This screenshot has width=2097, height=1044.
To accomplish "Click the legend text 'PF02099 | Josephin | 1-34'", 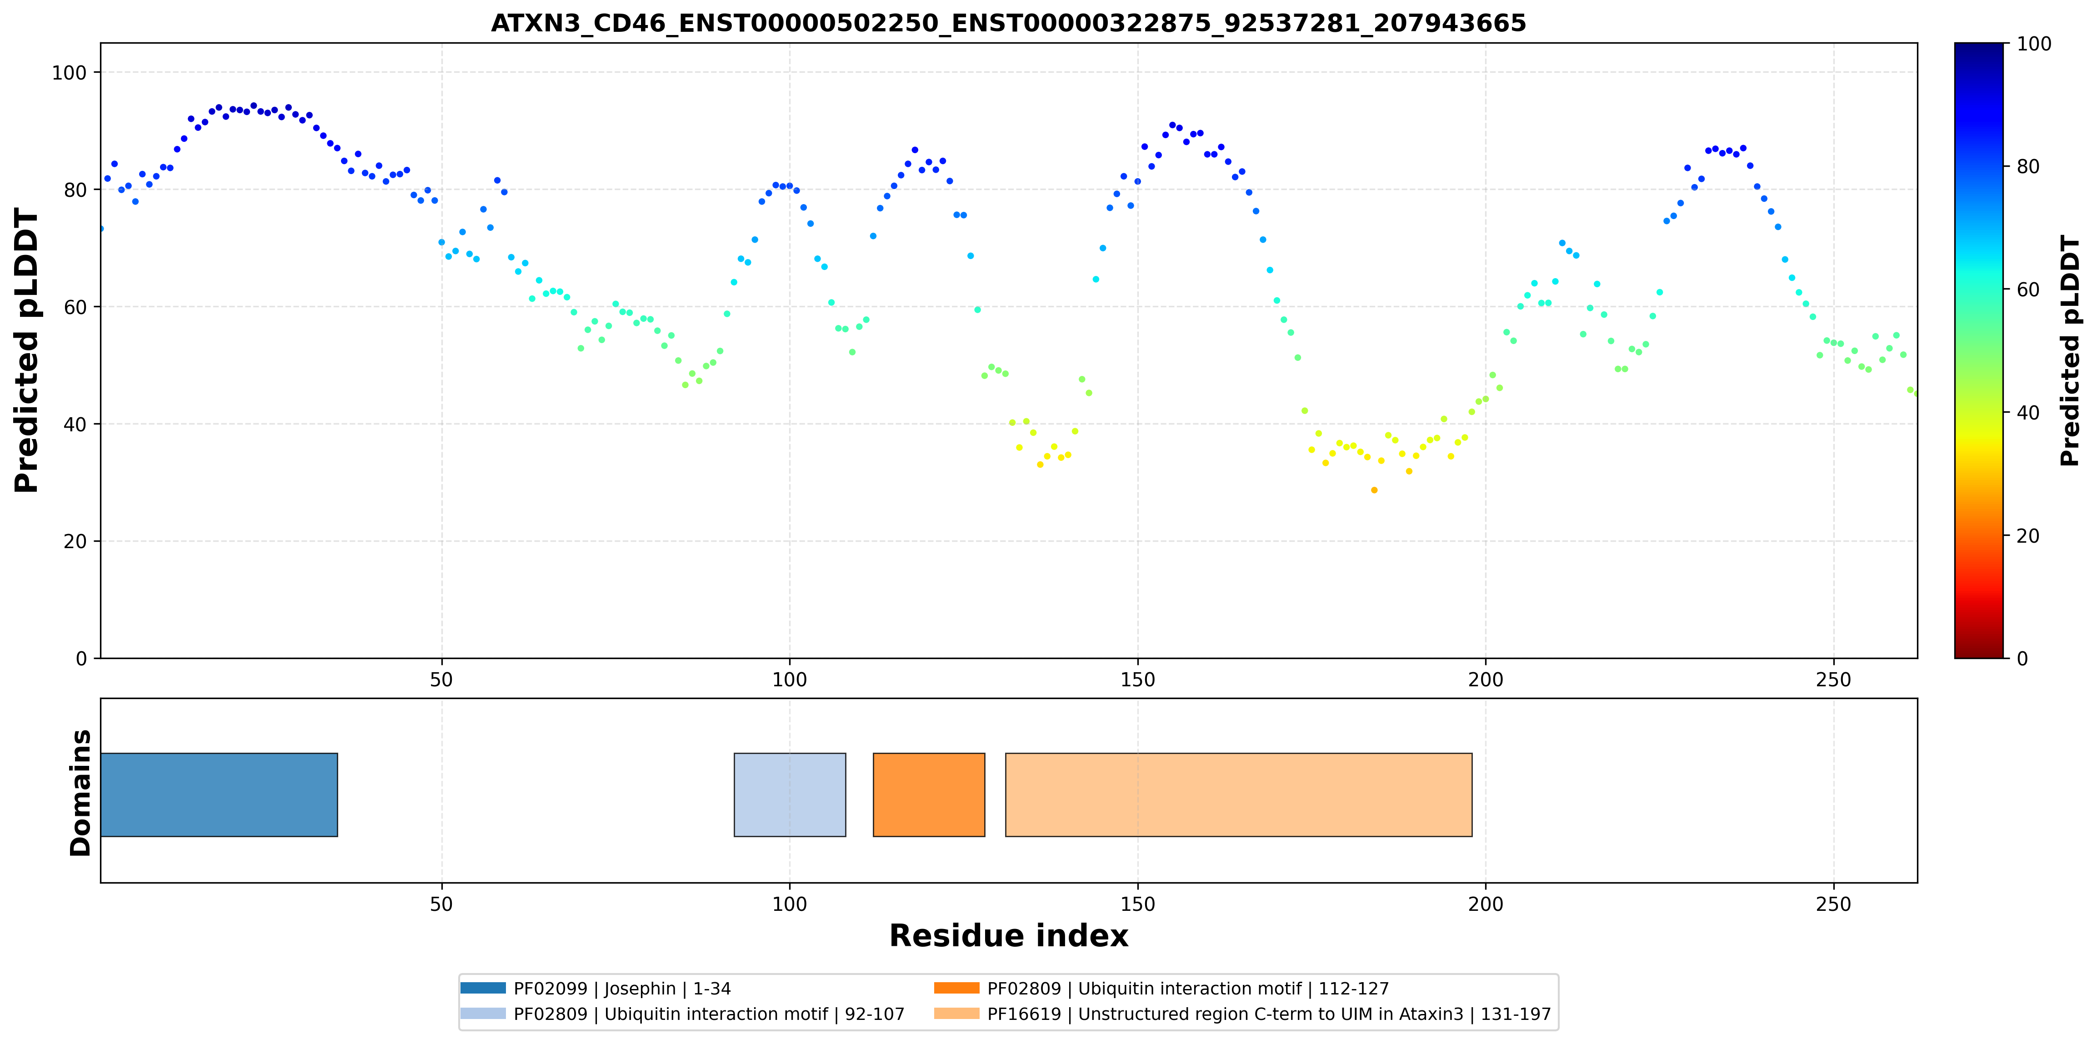I will click(x=622, y=989).
